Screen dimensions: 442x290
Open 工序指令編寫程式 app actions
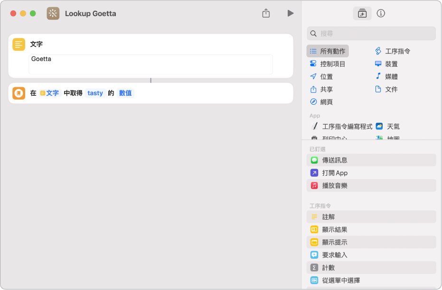341,127
